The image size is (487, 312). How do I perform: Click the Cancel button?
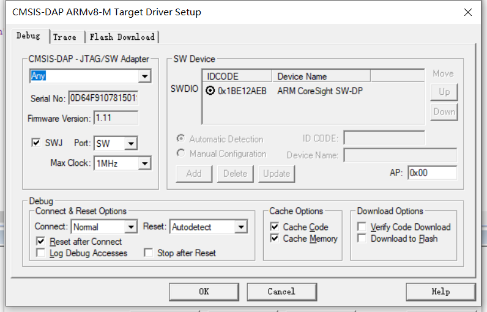[x=281, y=292]
